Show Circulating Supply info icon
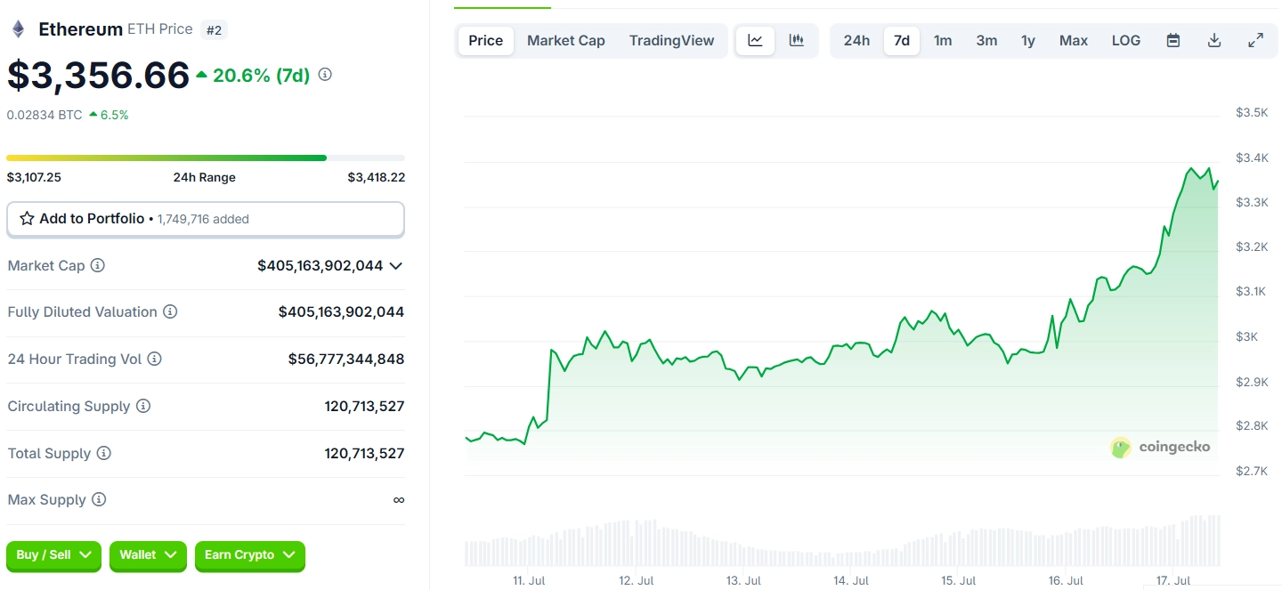1282x590 pixels. click(x=143, y=406)
